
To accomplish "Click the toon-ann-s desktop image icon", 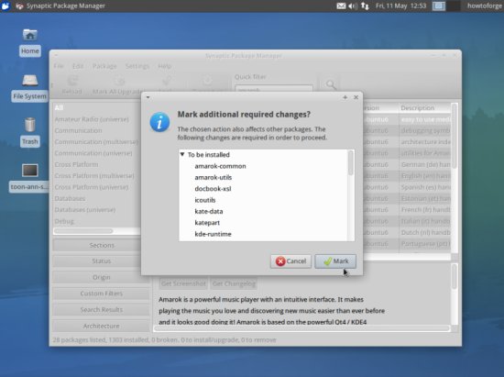I will pyautogui.click(x=29, y=178).
